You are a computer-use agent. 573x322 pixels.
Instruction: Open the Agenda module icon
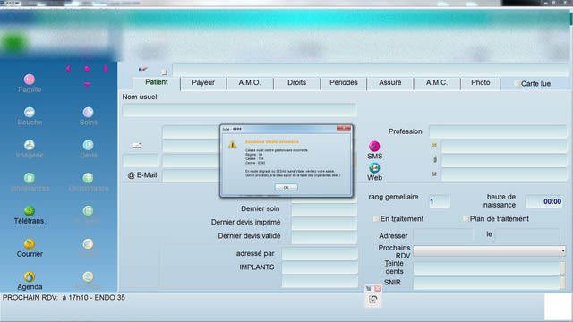pos(30,276)
